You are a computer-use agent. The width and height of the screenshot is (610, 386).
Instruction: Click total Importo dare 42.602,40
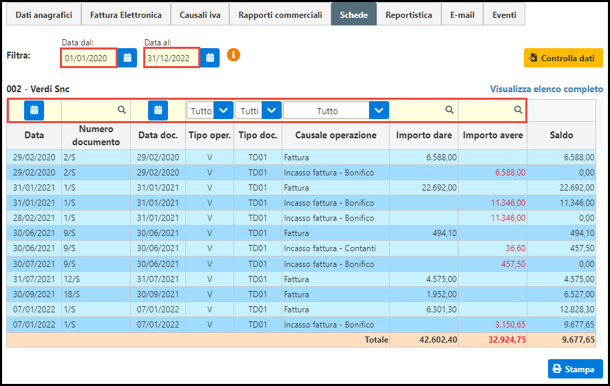coord(438,340)
